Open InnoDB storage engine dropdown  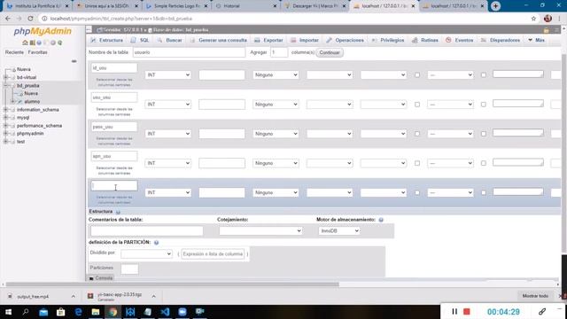[339, 230]
